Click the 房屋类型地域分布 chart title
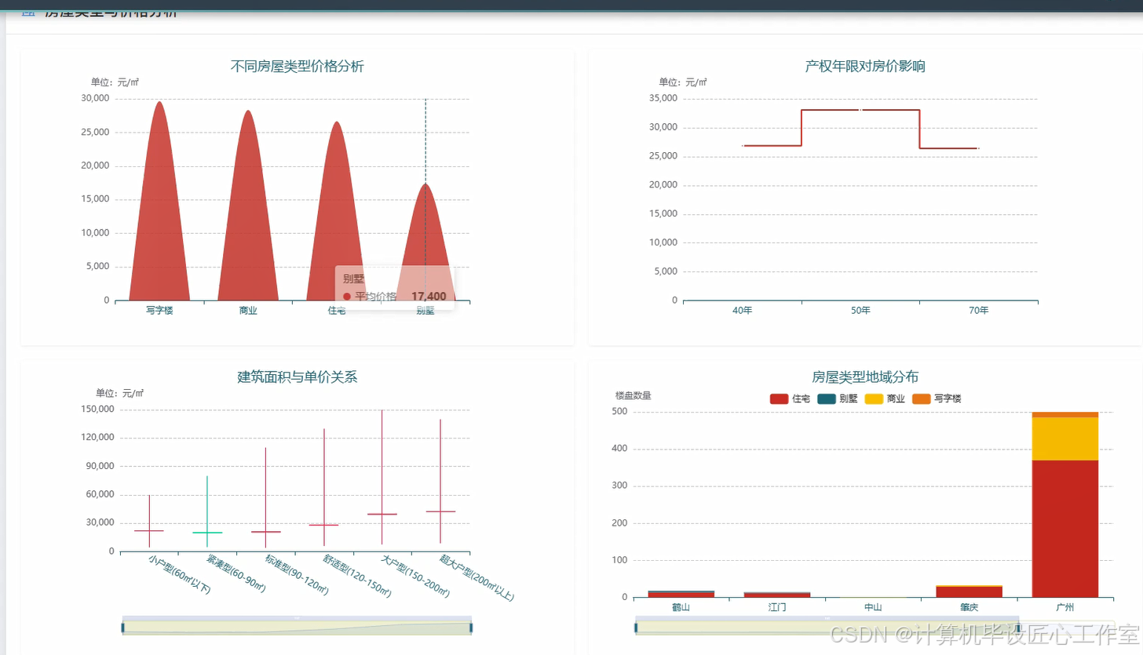Screen dimensions: 1143x655 pos(865,377)
